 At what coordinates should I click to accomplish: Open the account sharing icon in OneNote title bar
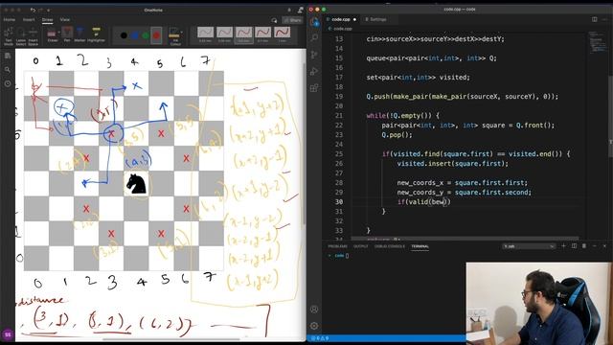click(300, 10)
